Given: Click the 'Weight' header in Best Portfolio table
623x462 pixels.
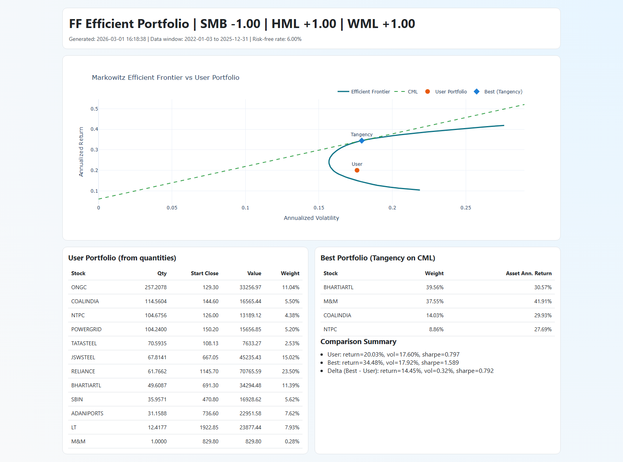Looking at the screenshot, I should click(x=434, y=273).
